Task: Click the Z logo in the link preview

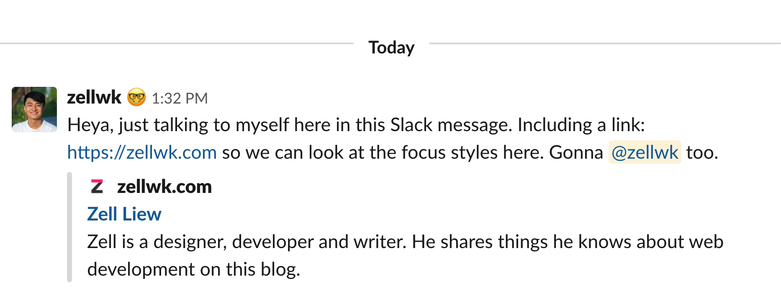Action: point(98,187)
